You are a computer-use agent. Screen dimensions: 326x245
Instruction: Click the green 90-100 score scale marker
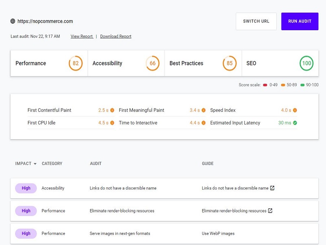302,85
